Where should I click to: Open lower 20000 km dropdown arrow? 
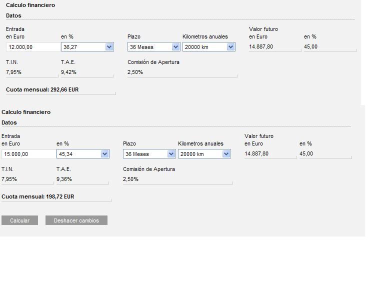click(226, 154)
